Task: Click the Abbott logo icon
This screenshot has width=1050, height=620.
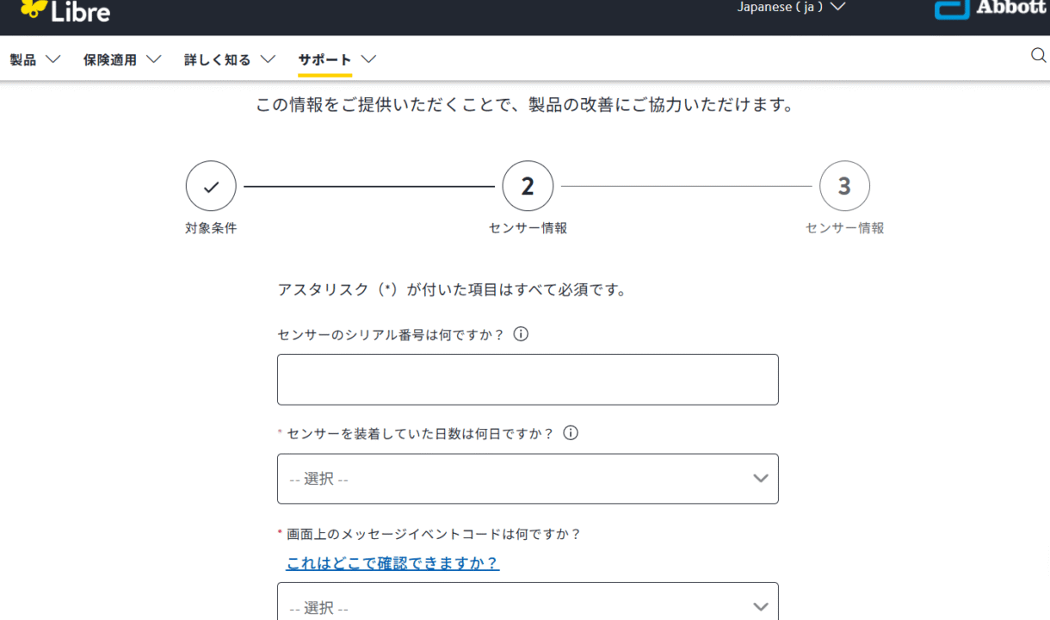Action: (952, 9)
